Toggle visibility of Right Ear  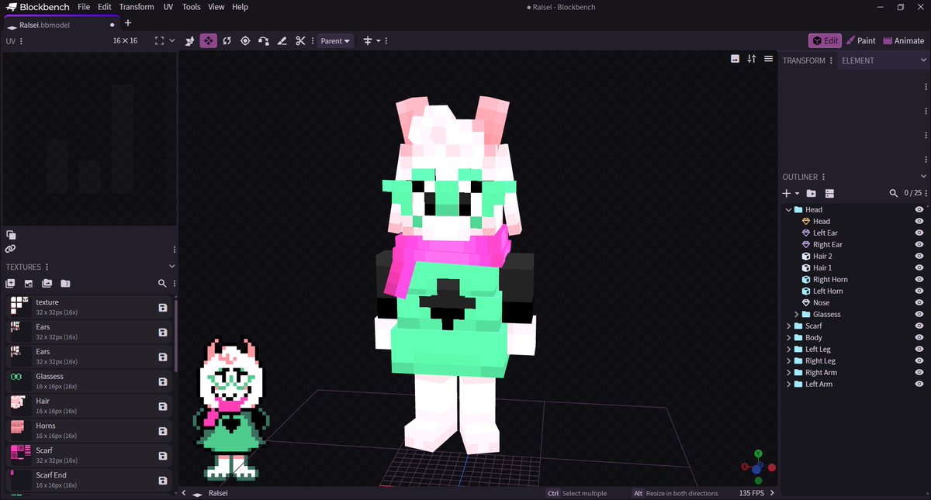click(x=919, y=244)
